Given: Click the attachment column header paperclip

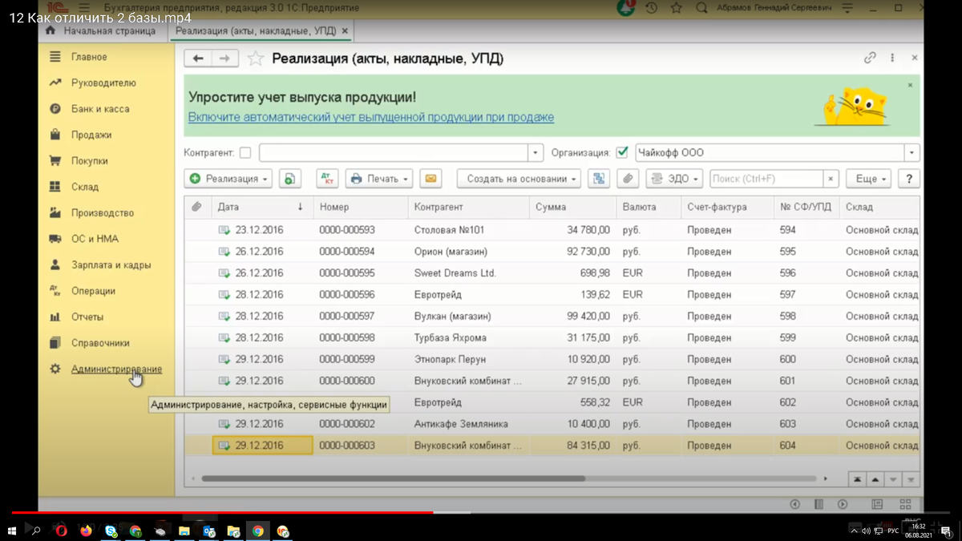Looking at the screenshot, I should 196,207.
